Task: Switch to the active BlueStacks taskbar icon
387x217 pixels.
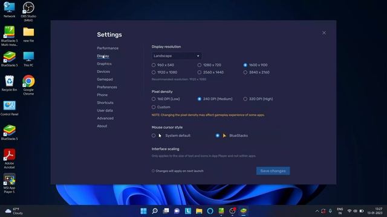Action: click(x=244, y=211)
